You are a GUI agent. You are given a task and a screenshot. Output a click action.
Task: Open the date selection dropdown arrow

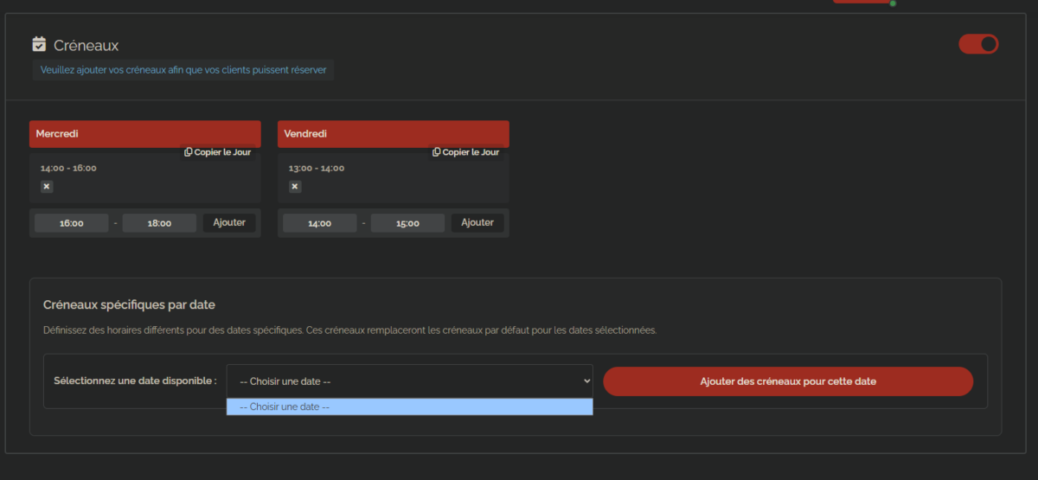point(586,381)
